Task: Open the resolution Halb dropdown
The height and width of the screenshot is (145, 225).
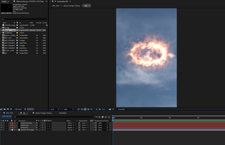Action: (69, 110)
